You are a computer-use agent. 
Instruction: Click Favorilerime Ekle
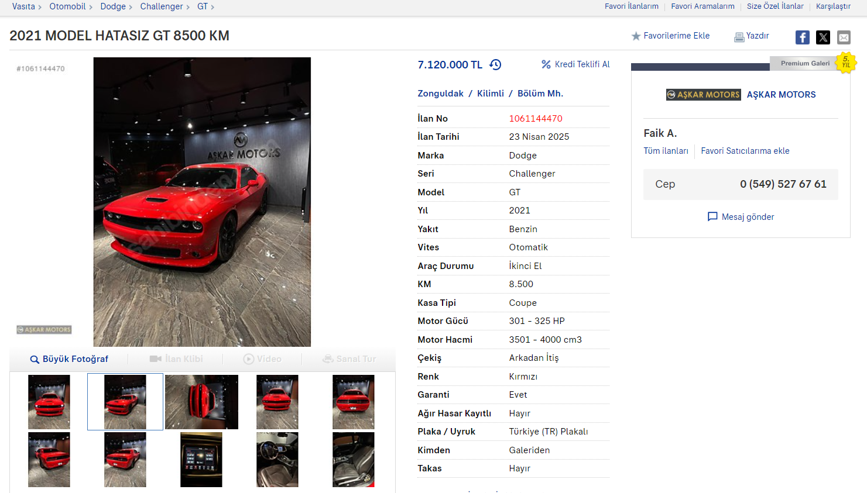click(x=677, y=36)
